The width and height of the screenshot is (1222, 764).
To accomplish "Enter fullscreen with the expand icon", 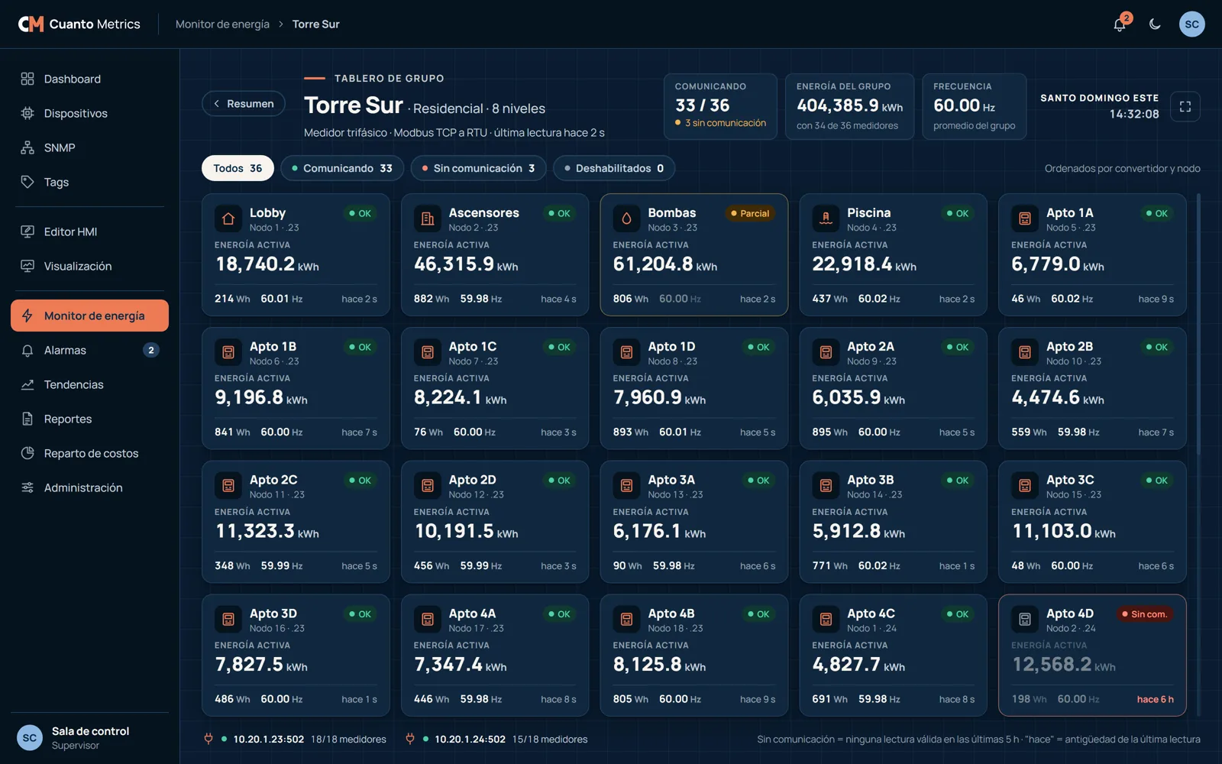I will click(x=1185, y=106).
